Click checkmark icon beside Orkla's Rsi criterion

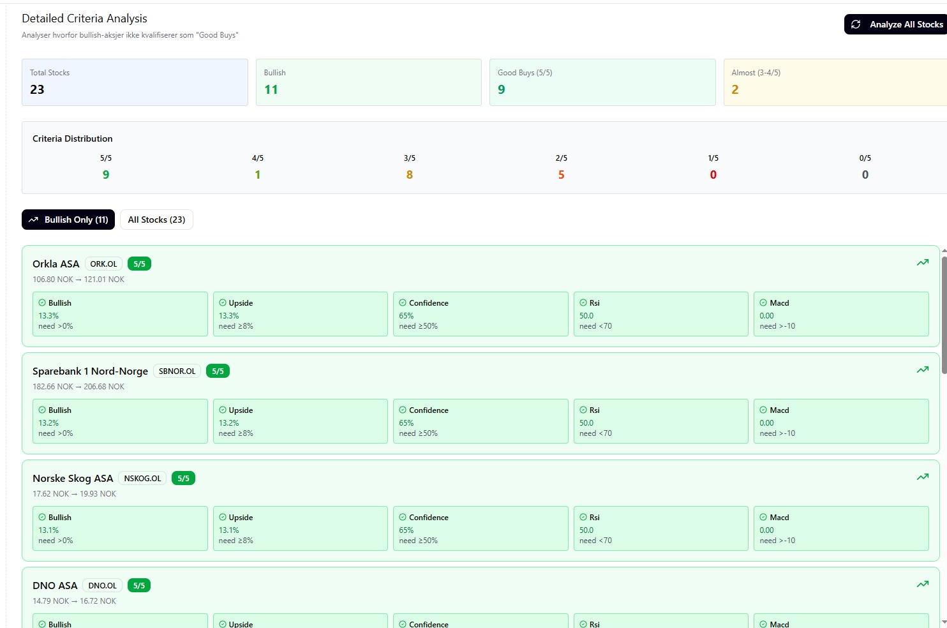(x=583, y=303)
